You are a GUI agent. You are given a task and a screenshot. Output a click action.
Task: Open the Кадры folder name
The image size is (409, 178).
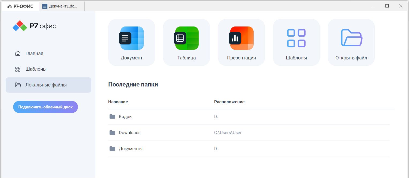tap(126, 116)
